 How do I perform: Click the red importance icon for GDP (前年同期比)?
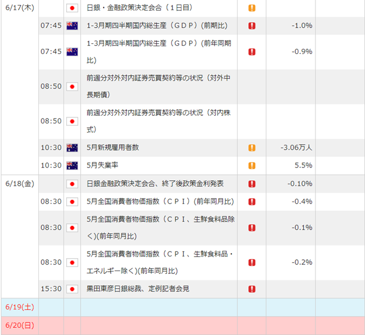coord(252,52)
